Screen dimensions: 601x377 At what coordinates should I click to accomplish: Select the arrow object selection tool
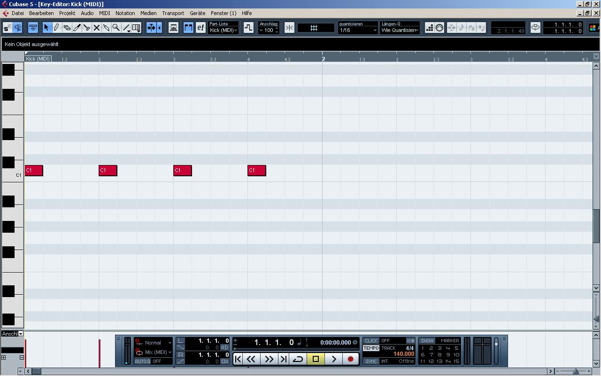click(x=46, y=28)
